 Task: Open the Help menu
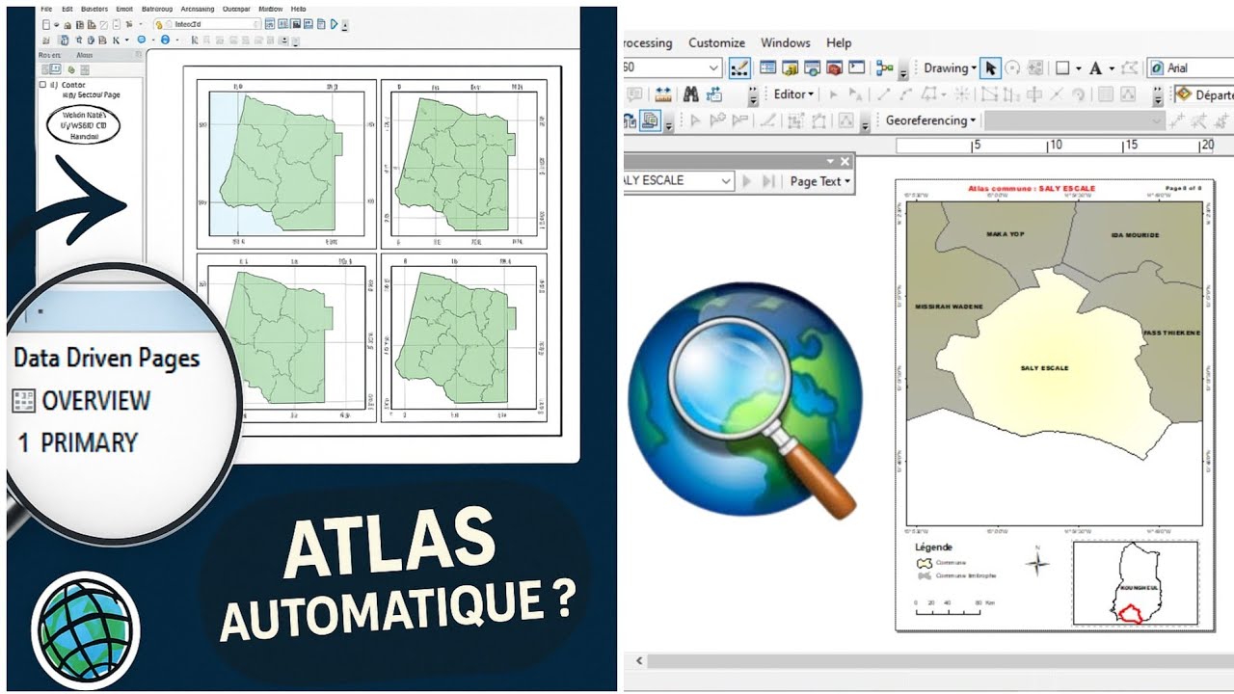pos(839,42)
